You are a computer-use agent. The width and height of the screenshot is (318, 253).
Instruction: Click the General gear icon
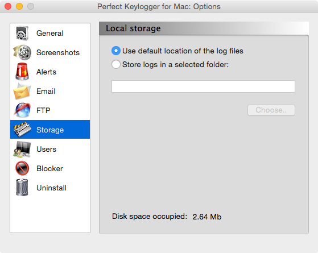[22, 33]
